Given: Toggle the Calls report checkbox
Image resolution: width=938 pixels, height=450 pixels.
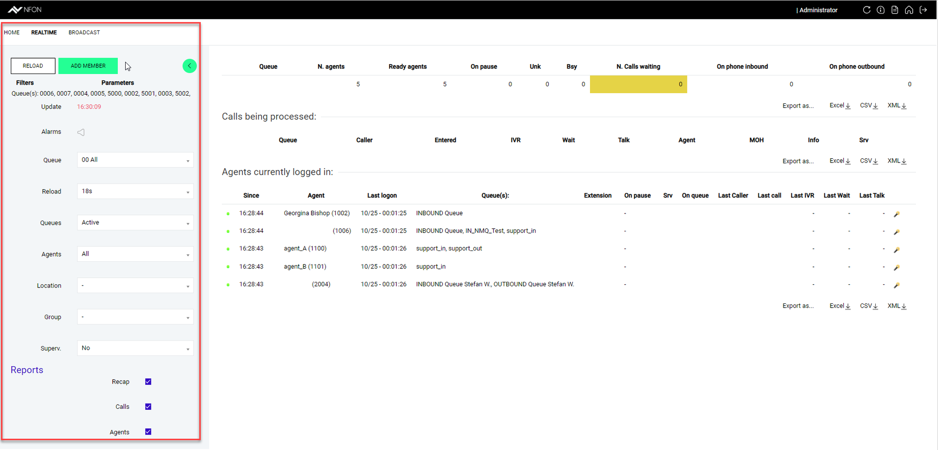Looking at the screenshot, I should (x=148, y=406).
